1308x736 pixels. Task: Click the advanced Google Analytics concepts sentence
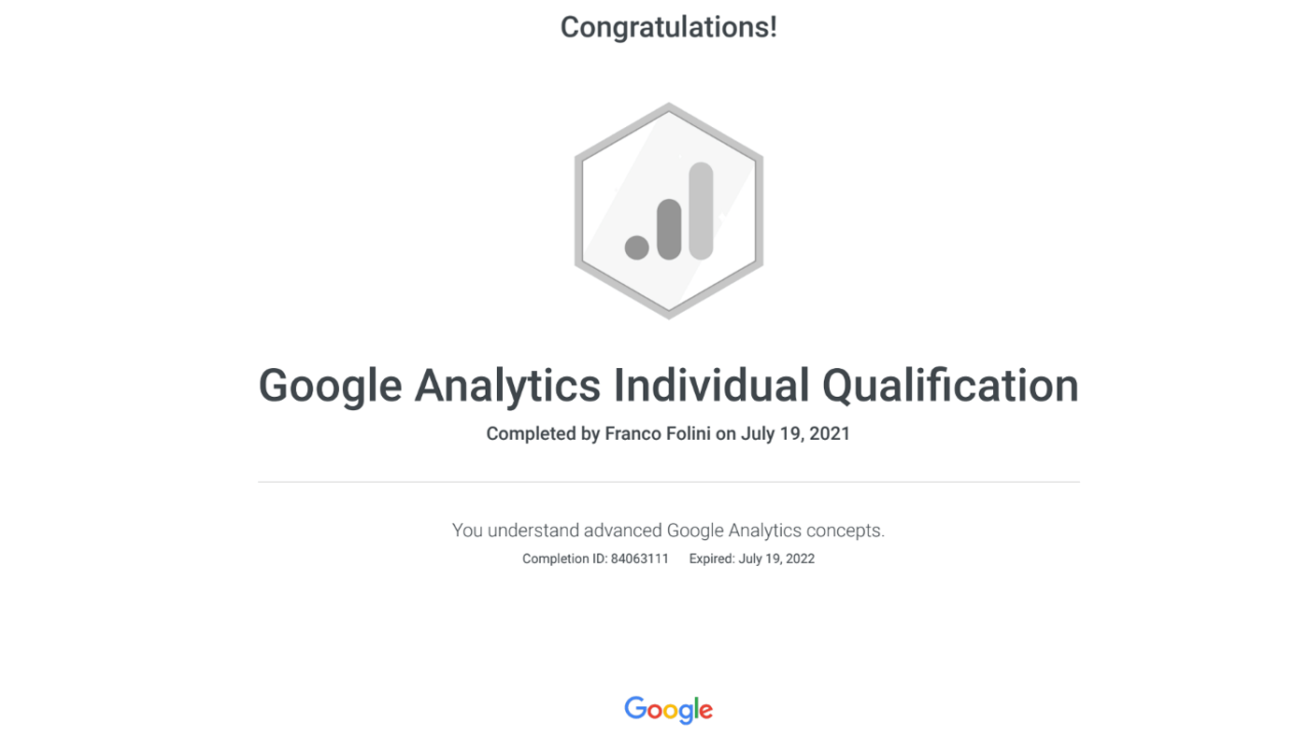[x=668, y=531]
